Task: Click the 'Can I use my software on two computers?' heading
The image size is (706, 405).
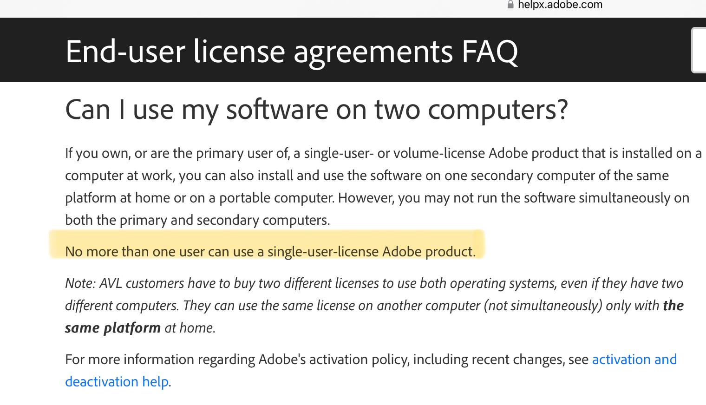Action: pyautogui.click(x=317, y=109)
